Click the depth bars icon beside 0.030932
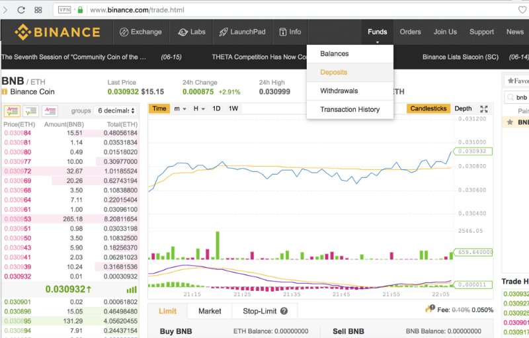Viewport: 529px width, 338px height. click(132, 290)
